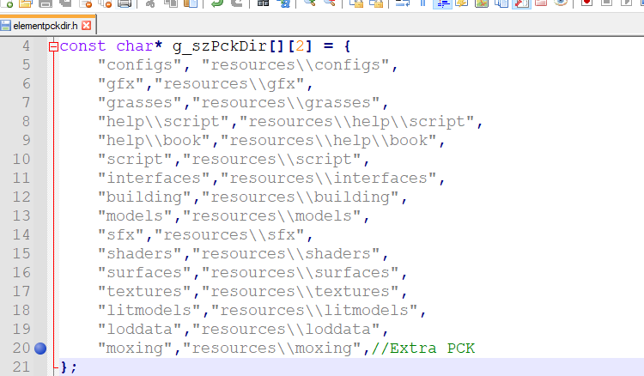
Task: Open the user-defined language icon
Action: pos(462,3)
